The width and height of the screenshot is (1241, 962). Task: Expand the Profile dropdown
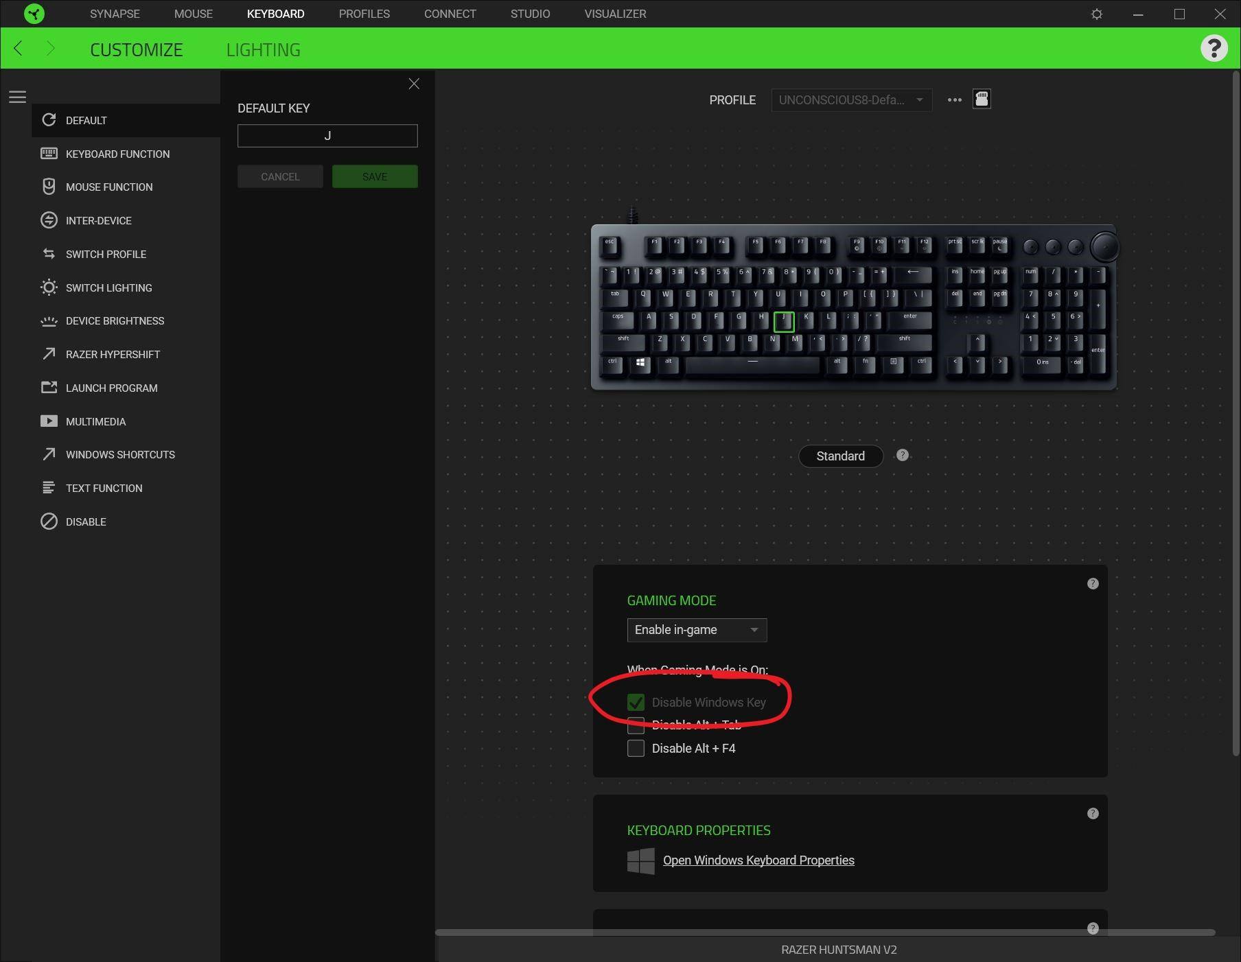851,100
